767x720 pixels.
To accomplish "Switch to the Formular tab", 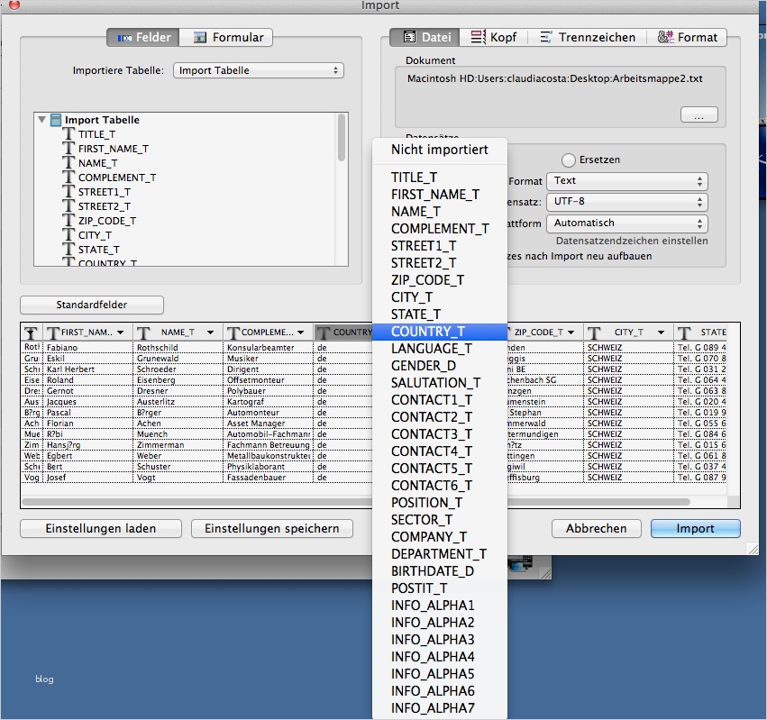I will pyautogui.click(x=226, y=37).
